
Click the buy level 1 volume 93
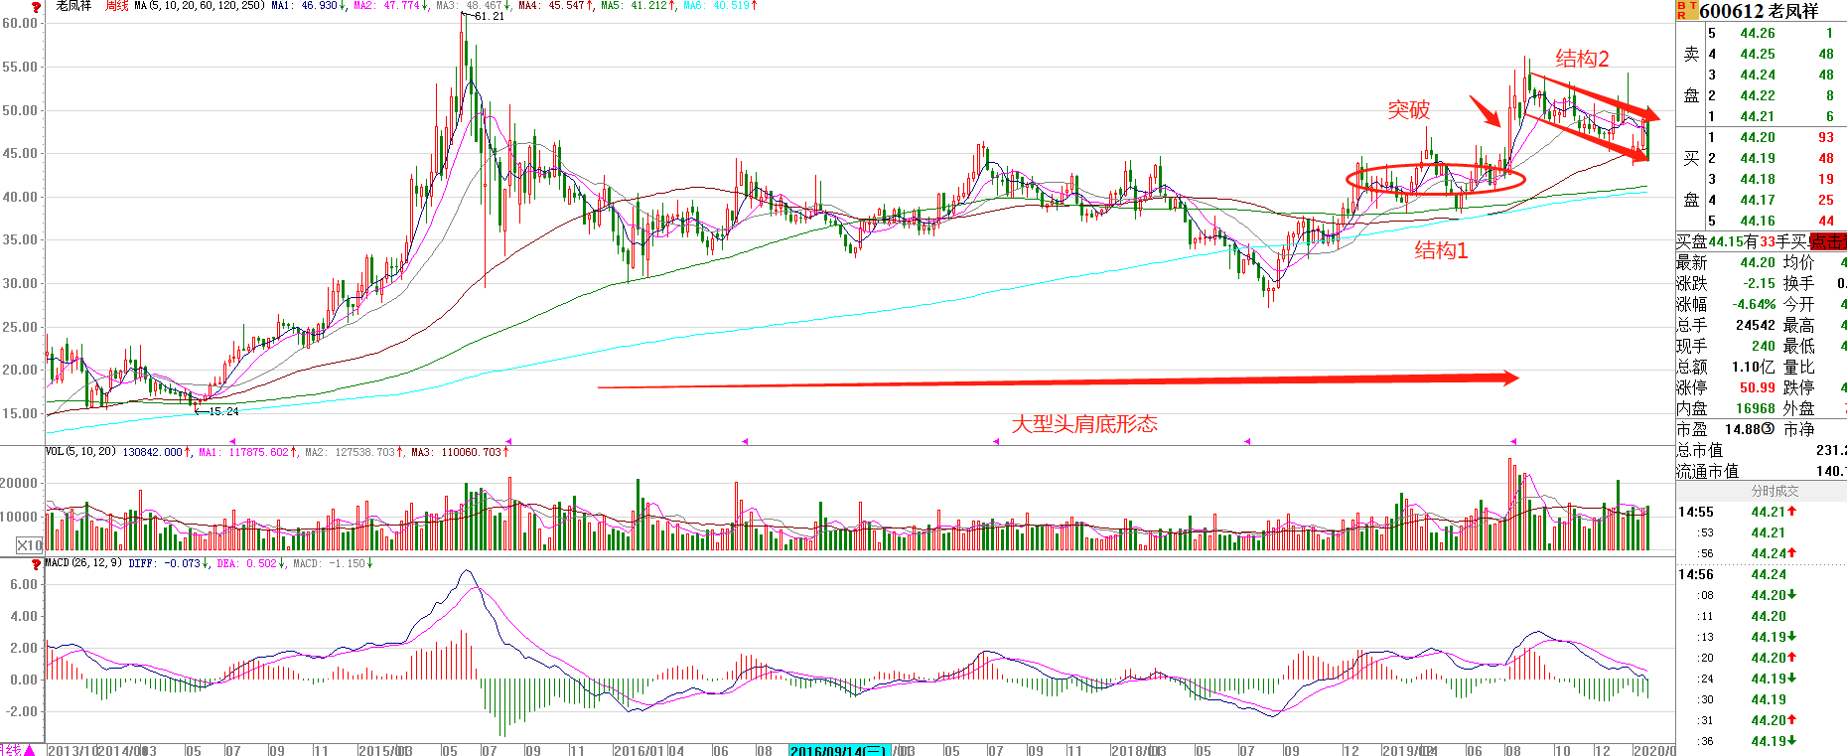(x=1826, y=137)
